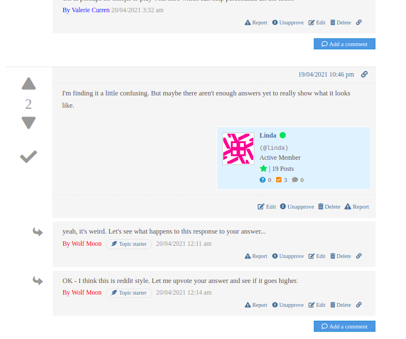Open Wolf Moon author link on 12:11 comment
Viewport: 406px width, 339px height.
[82, 244]
